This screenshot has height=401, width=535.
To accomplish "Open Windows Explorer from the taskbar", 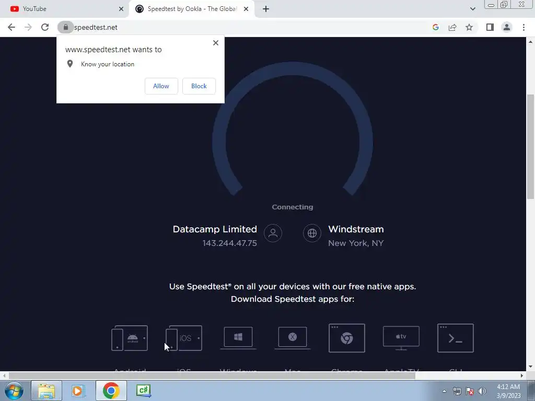I will pyautogui.click(x=46, y=391).
